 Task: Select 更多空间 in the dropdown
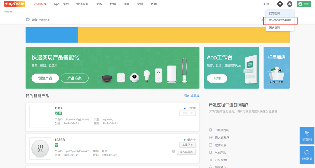click(280, 28)
